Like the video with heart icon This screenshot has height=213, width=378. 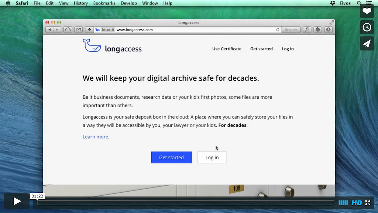(x=367, y=11)
